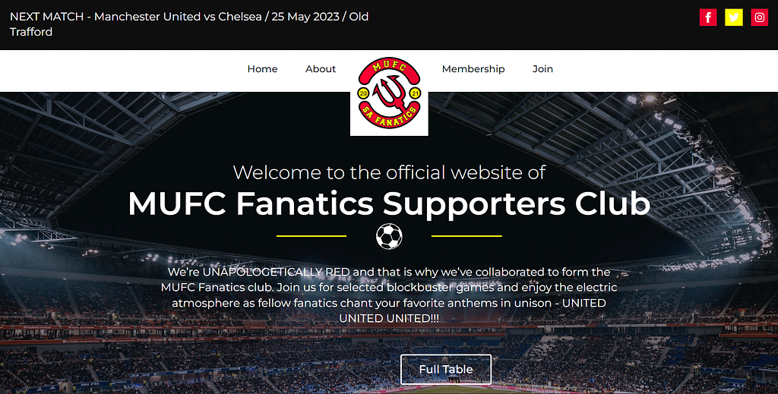Open the yellow Twitter icon
The image size is (778, 394).
point(734,17)
